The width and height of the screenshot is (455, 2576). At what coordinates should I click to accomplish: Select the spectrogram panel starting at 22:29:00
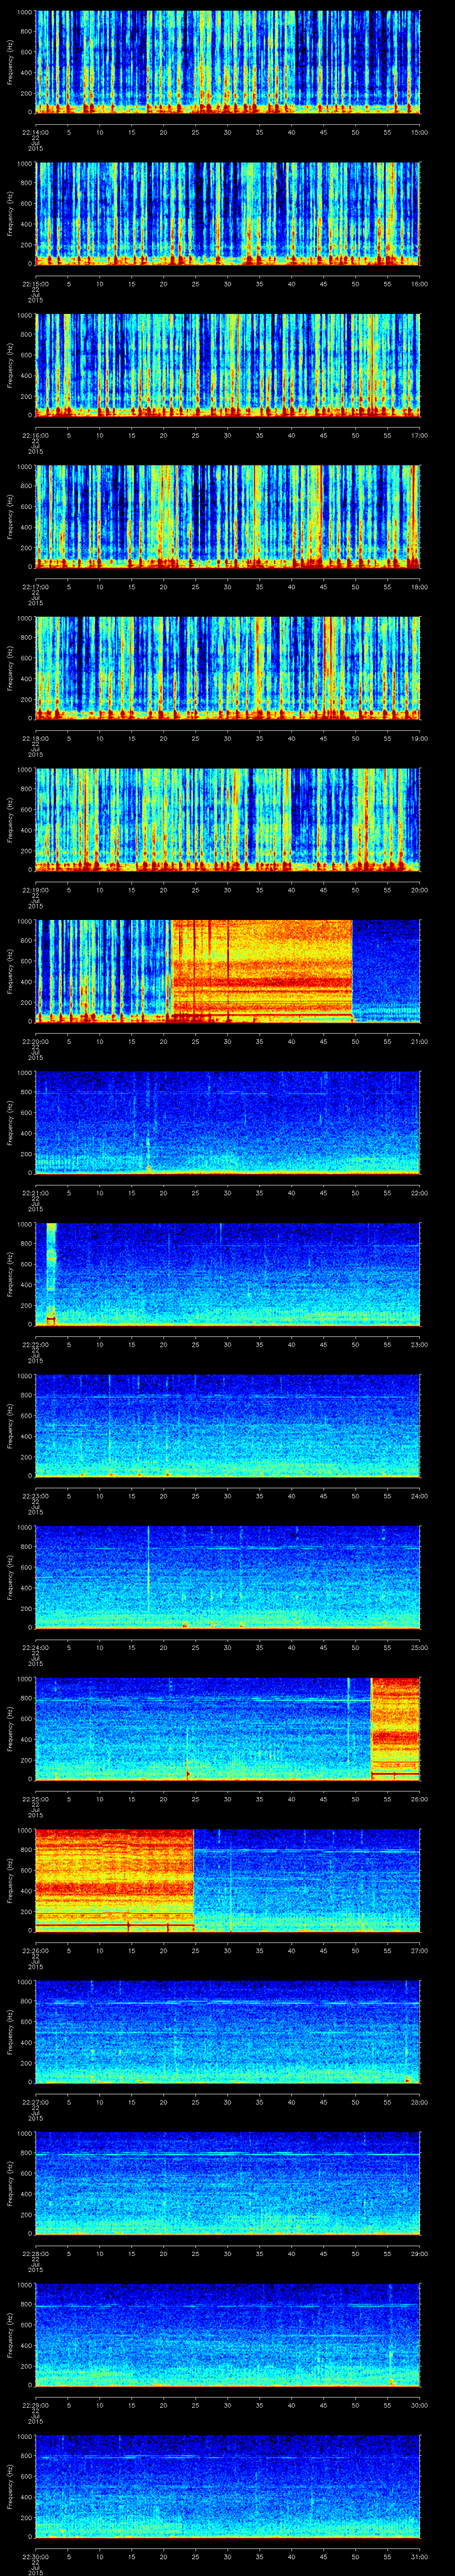[228, 2334]
